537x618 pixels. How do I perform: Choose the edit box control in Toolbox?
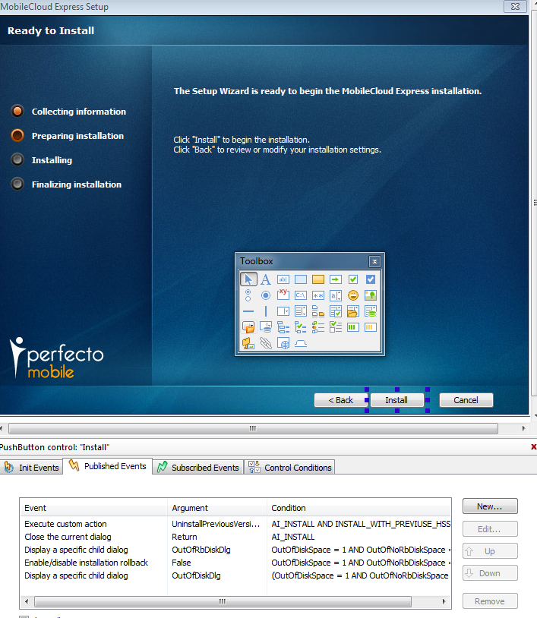[x=283, y=279]
